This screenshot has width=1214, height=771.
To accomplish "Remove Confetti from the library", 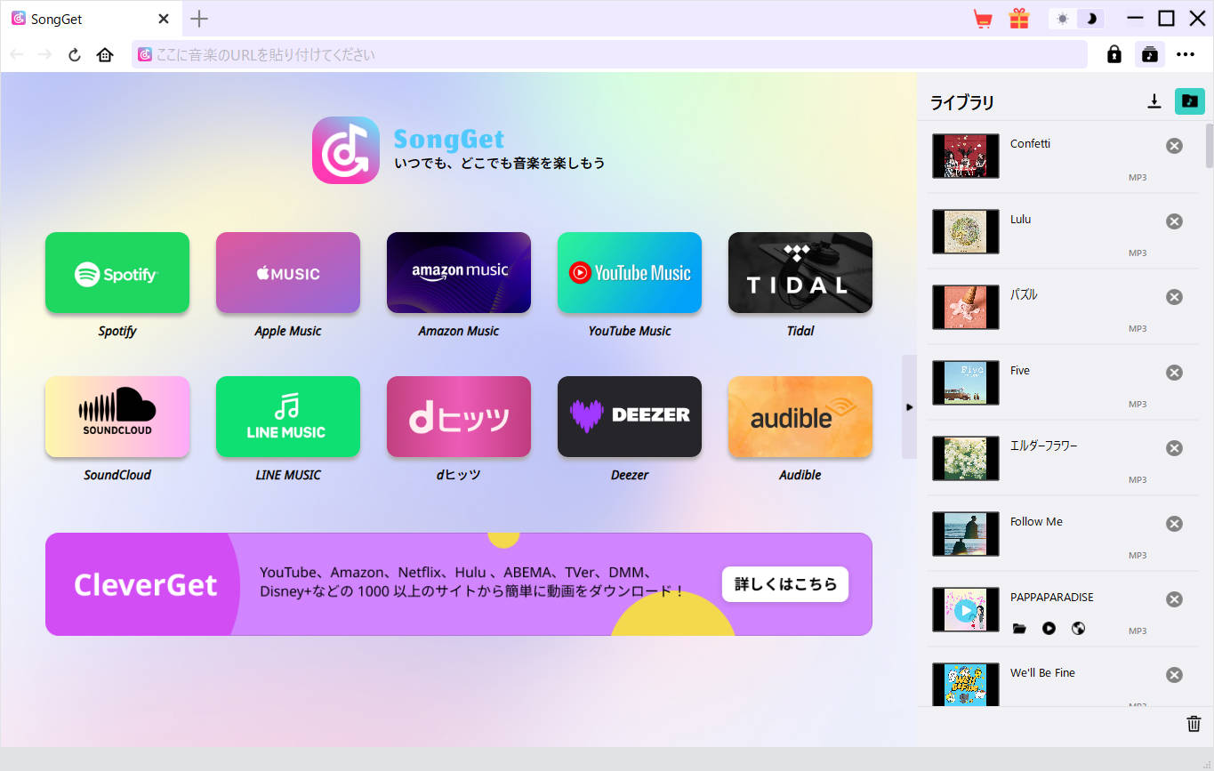I will [1174, 146].
